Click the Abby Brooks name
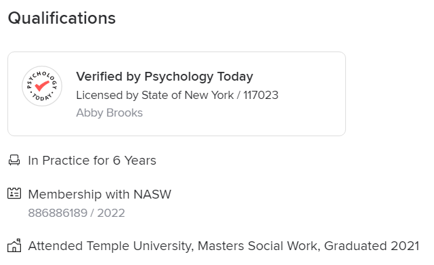 109,113
